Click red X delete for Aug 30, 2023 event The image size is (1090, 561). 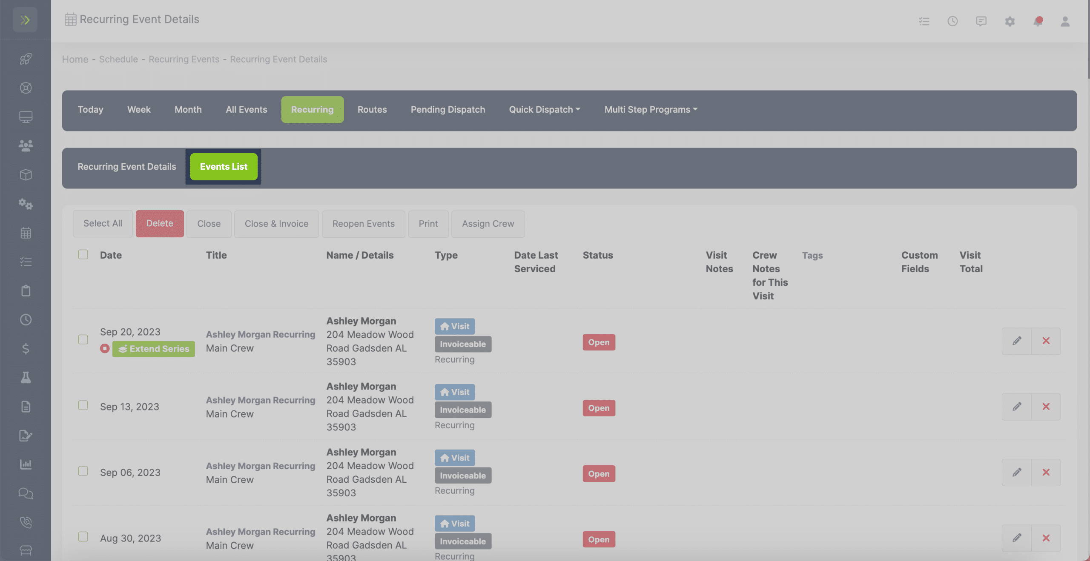point(1046,538)
